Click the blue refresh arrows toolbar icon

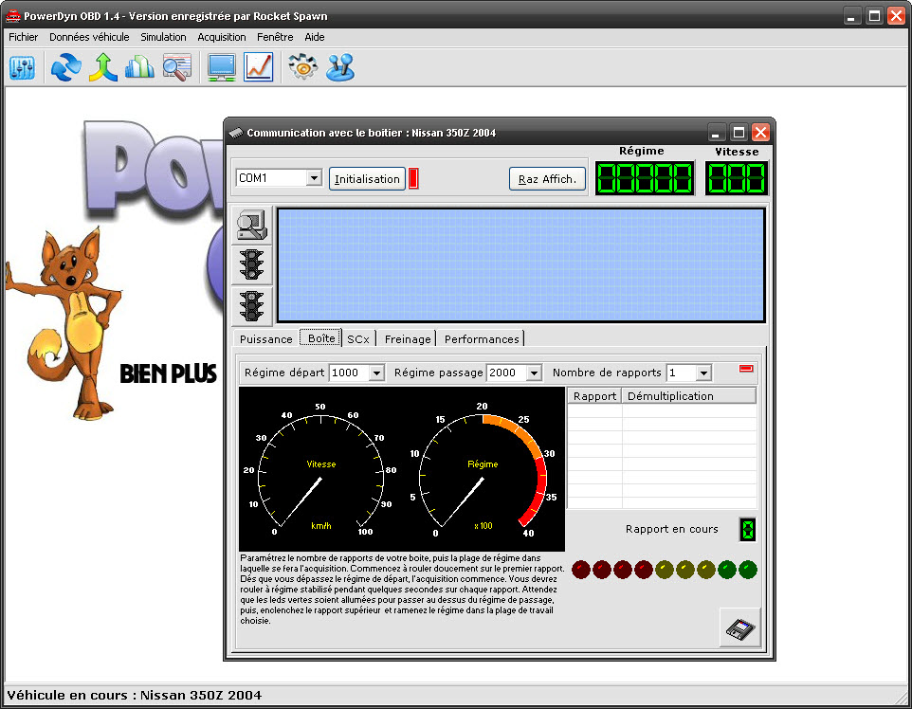pos(65,67)
